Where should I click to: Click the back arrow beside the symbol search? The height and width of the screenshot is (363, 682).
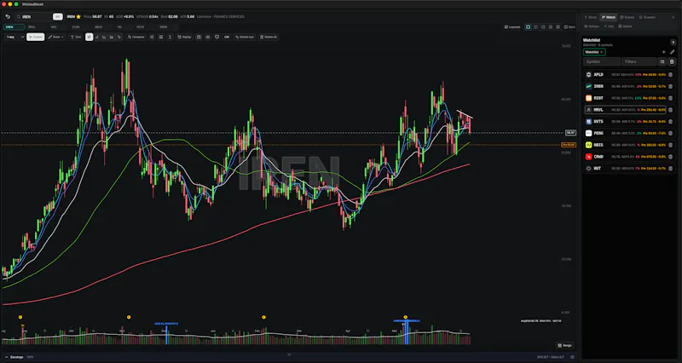tap(8, 16)
